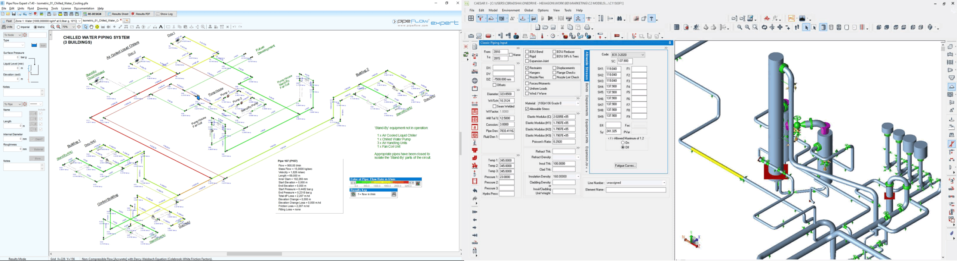Select the 'On' Allowed Maximum radio button
957x261 pixels.
point(623,143)
